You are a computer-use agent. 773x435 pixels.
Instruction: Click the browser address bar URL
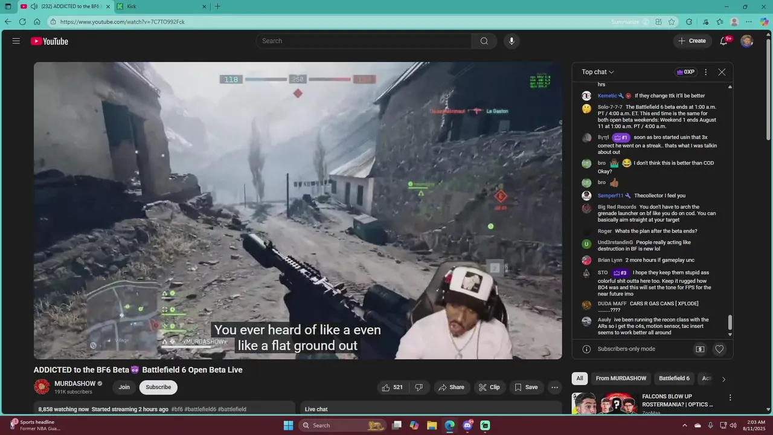coord(123,22)
